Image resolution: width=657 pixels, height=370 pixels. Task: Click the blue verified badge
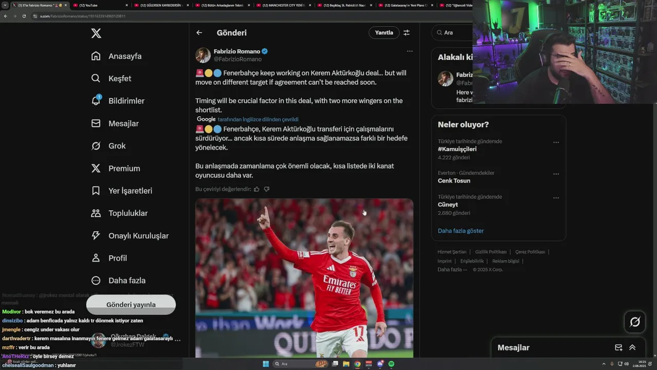tap(265, 51)
